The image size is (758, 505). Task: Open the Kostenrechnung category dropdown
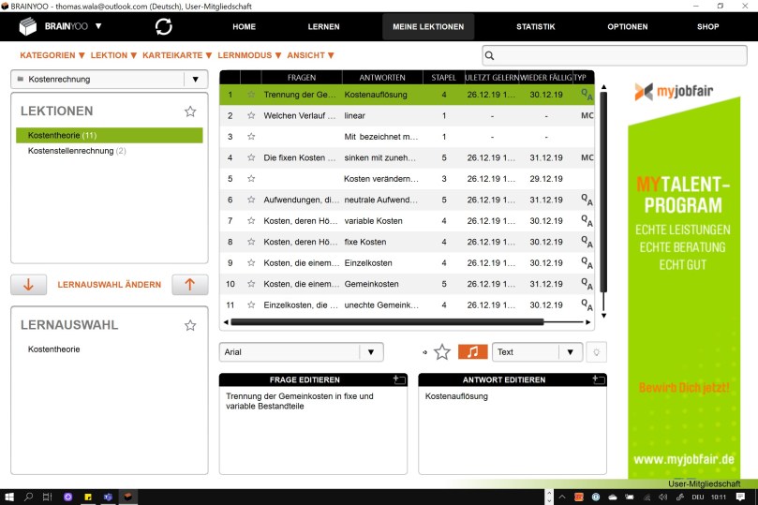196,80
